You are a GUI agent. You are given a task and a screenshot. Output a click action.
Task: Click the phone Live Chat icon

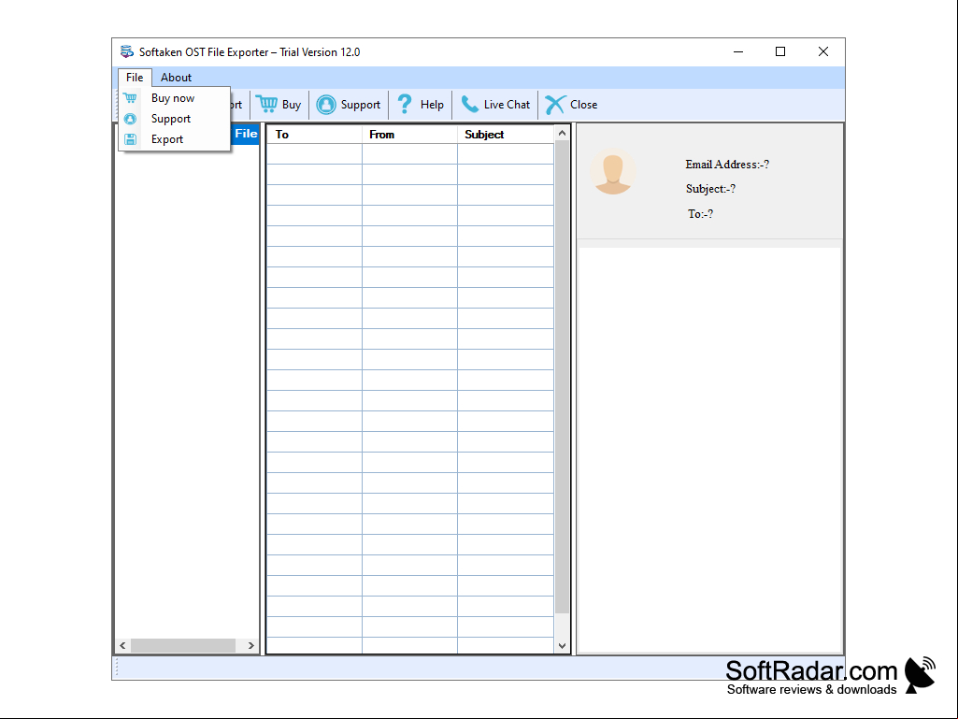(469, 105)
